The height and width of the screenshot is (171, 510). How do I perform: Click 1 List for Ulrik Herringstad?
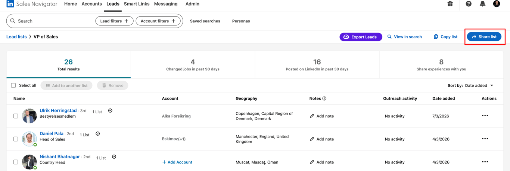click(x=97, y=112)
